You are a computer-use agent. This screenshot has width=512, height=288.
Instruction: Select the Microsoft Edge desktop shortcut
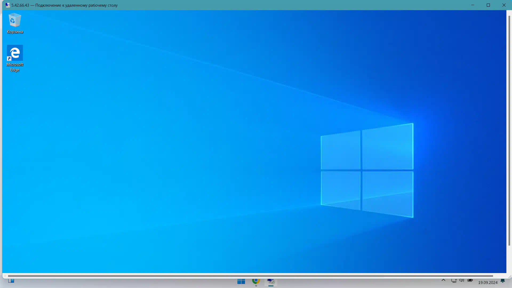tap(15, 53)
